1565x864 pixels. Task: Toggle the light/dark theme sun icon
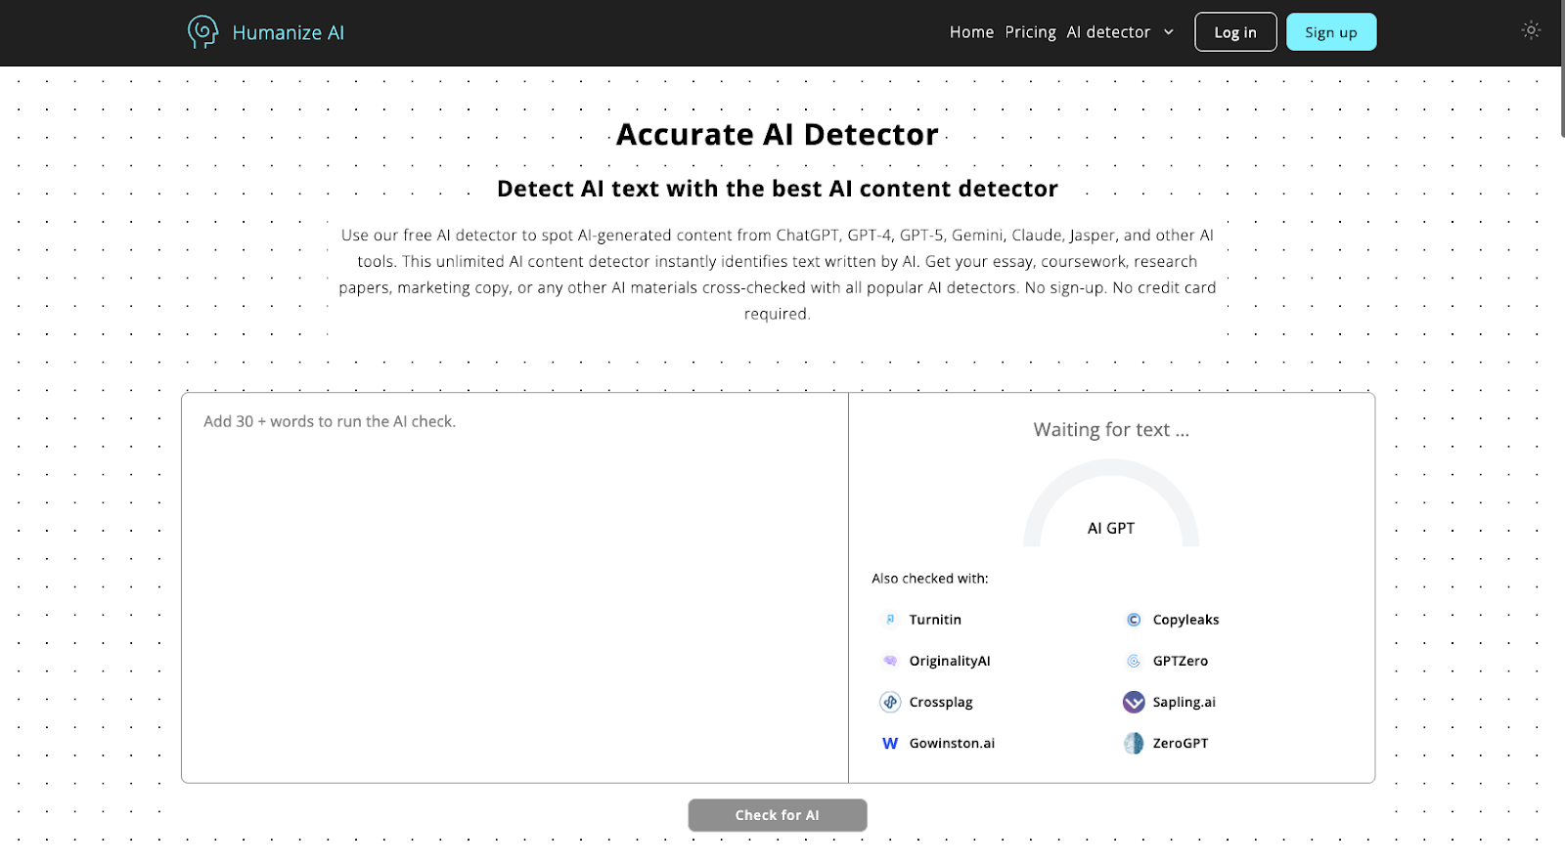point(1531,30)
